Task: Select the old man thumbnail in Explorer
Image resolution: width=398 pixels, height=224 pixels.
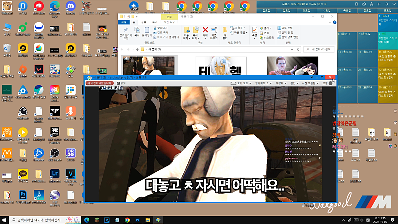Action: tap(149, 66)
